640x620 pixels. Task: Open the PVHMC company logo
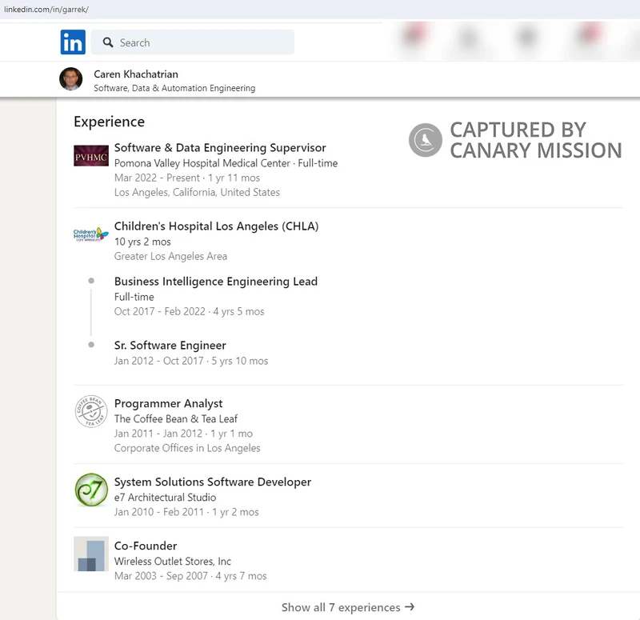pyautogui.click(x=91, y=156)
